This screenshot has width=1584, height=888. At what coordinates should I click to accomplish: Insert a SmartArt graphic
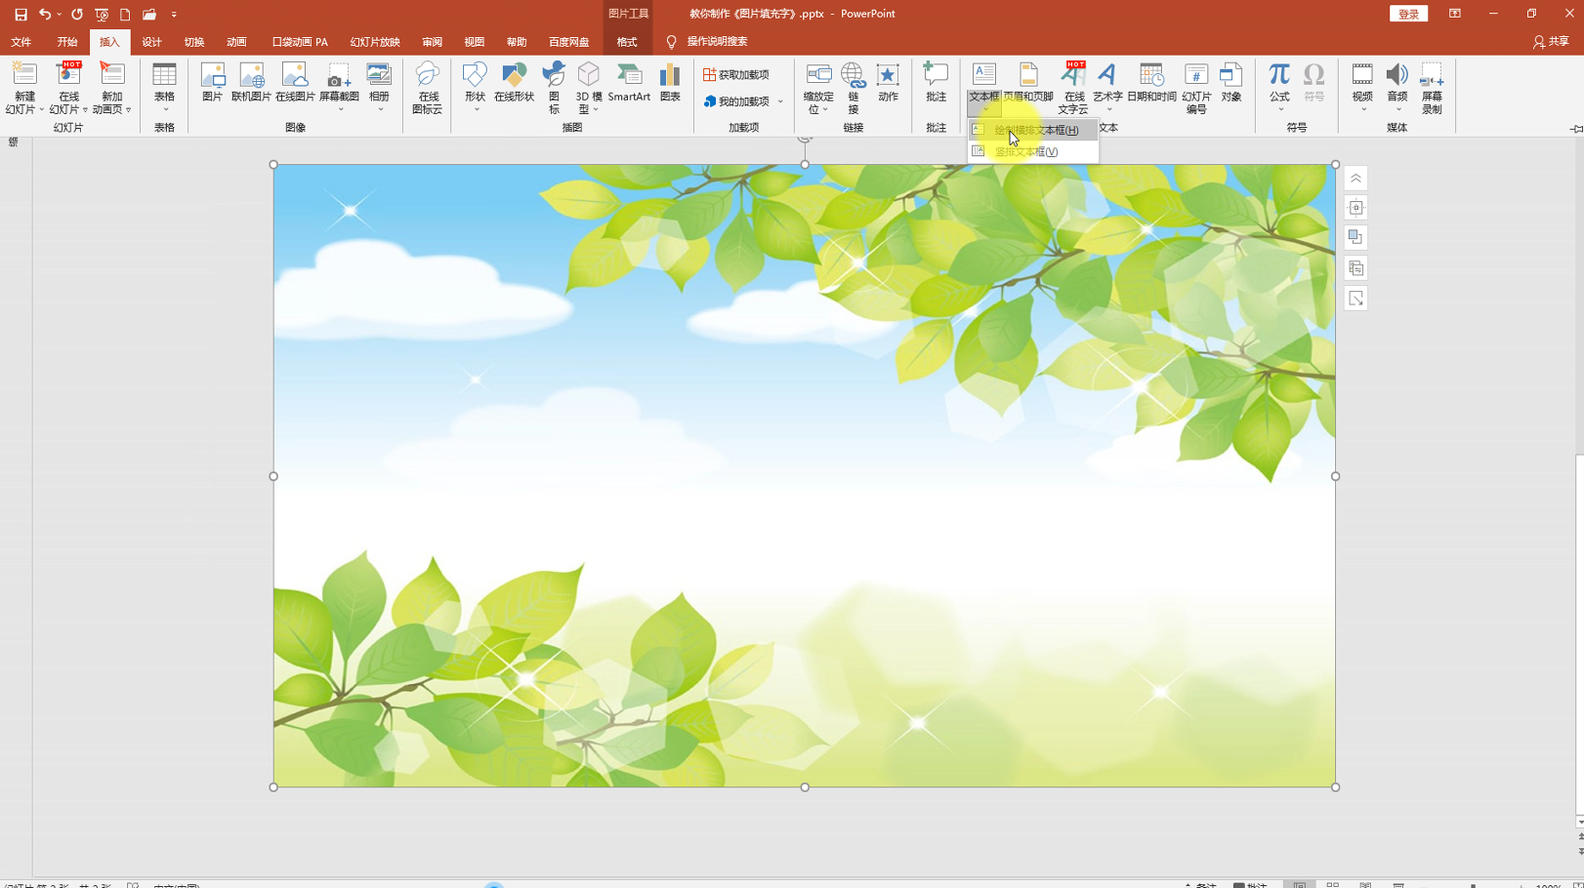tap(629, 82)
